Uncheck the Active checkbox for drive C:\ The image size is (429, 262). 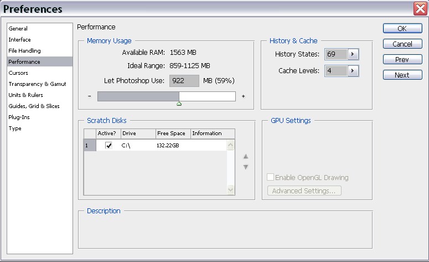click(x=109, y=146)
